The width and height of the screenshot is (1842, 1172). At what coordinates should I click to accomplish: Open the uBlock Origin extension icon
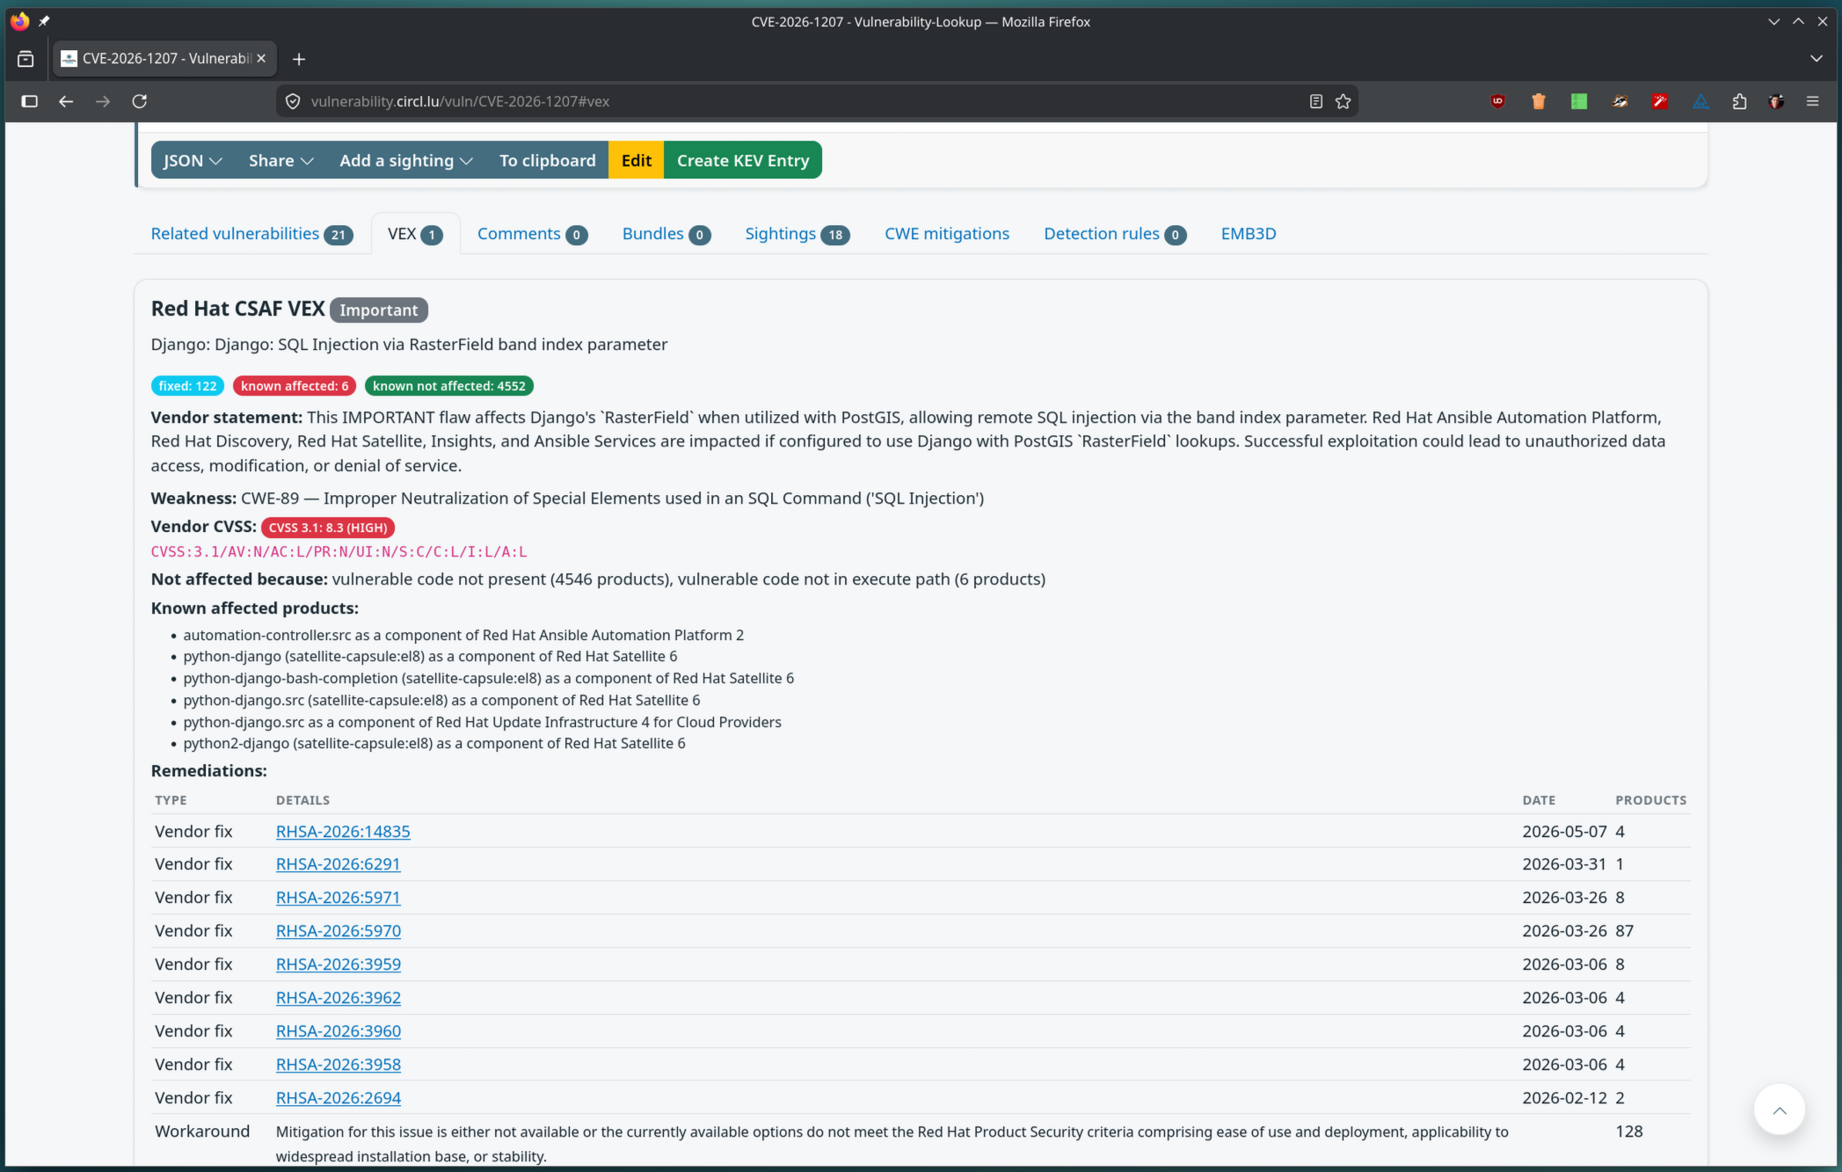[x=1497, y=101]
